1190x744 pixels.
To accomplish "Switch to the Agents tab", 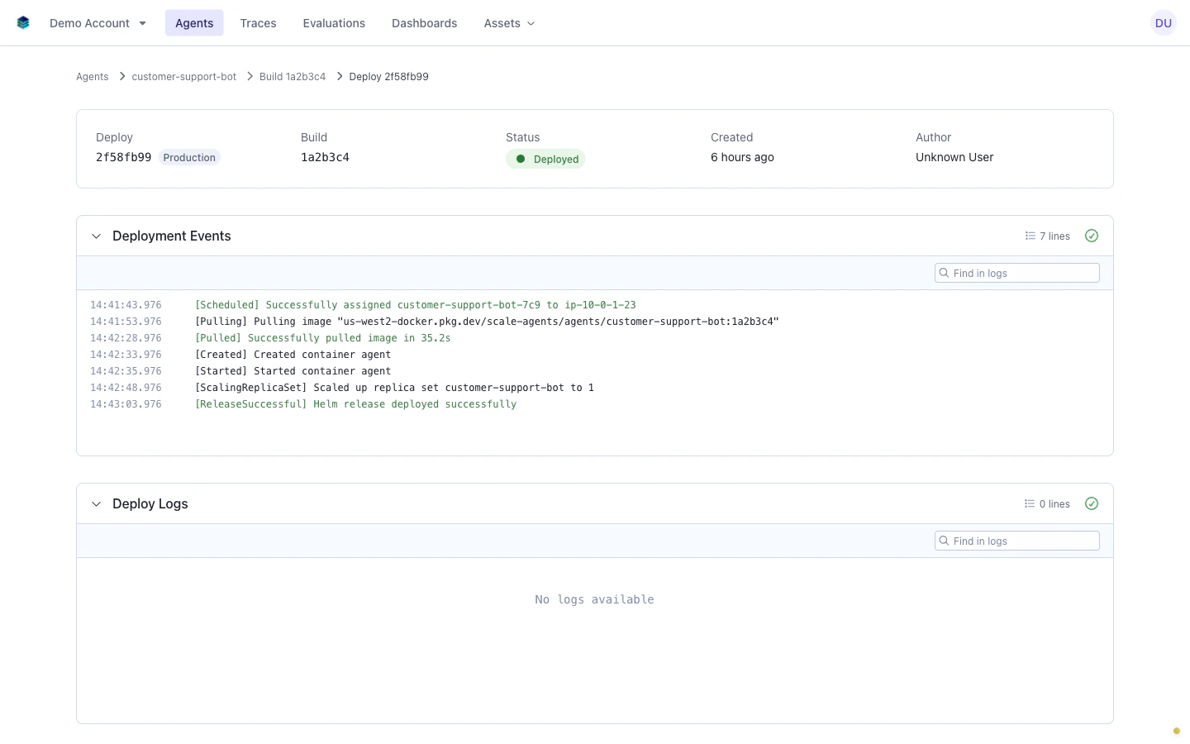I will tap(194, 23).
